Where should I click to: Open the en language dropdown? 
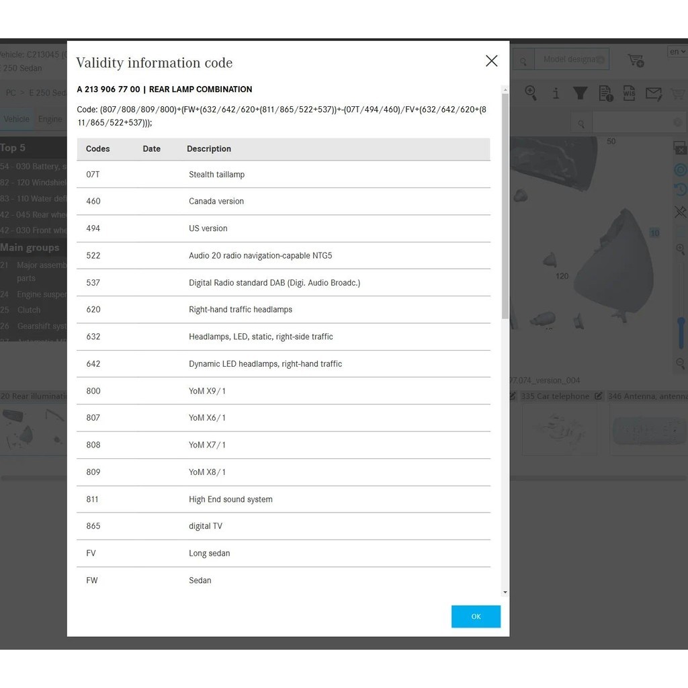(677, 52)
